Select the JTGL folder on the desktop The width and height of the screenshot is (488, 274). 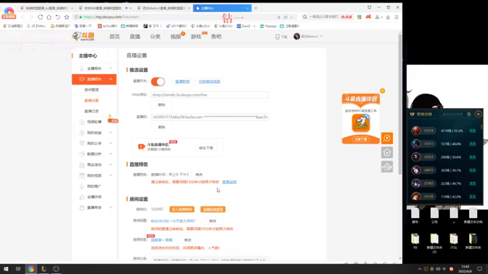pyautogui.click(x=454, y=241)
